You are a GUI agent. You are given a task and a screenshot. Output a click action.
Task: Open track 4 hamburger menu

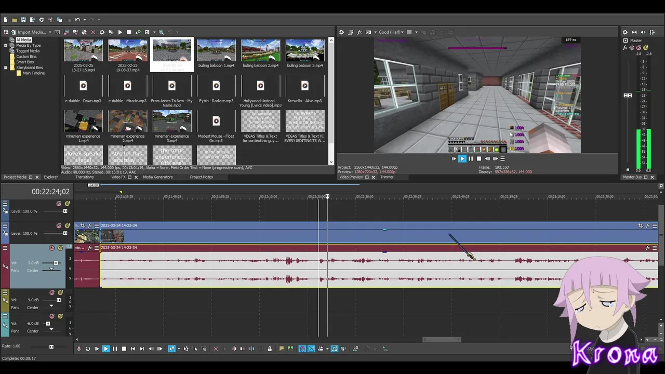coord(5,248)
